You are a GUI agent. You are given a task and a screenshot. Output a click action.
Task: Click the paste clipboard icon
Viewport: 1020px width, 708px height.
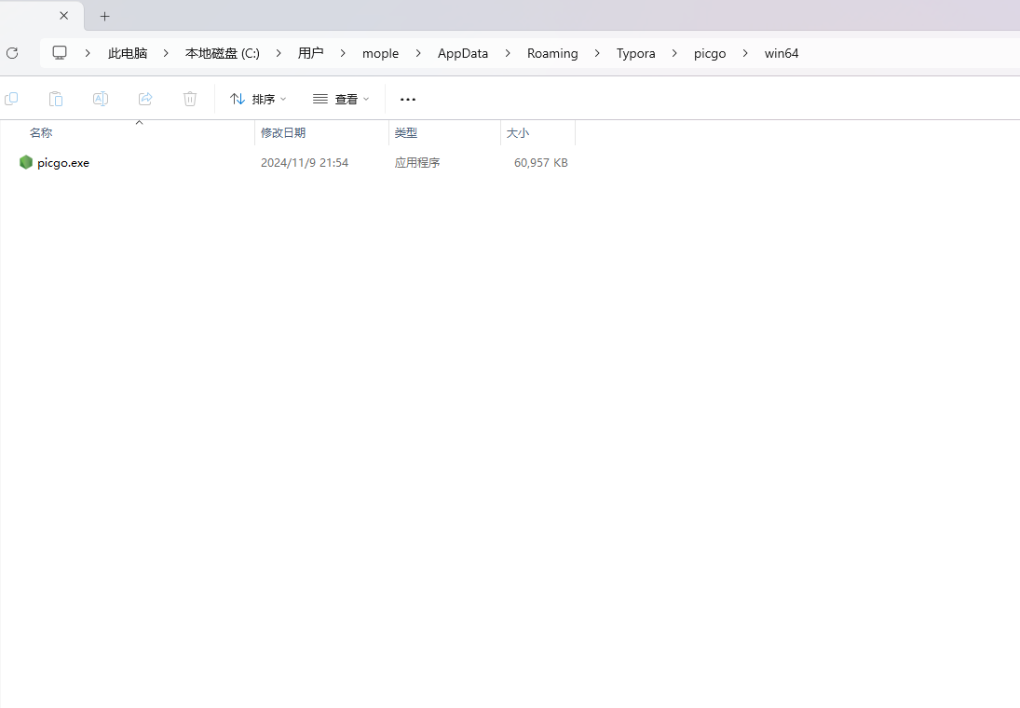[x=56, y=99]
